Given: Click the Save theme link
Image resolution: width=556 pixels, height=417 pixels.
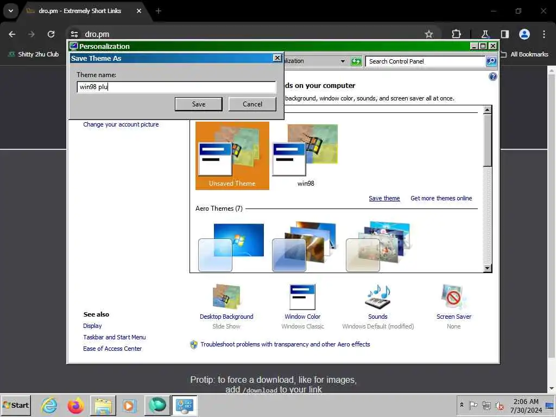Looking at the screenshot, I should pyautogui.click(x=384, y=198).
